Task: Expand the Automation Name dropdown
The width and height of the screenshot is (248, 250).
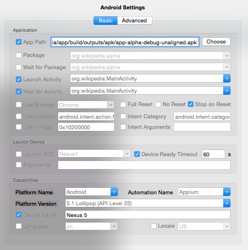Action: point(226,192)
